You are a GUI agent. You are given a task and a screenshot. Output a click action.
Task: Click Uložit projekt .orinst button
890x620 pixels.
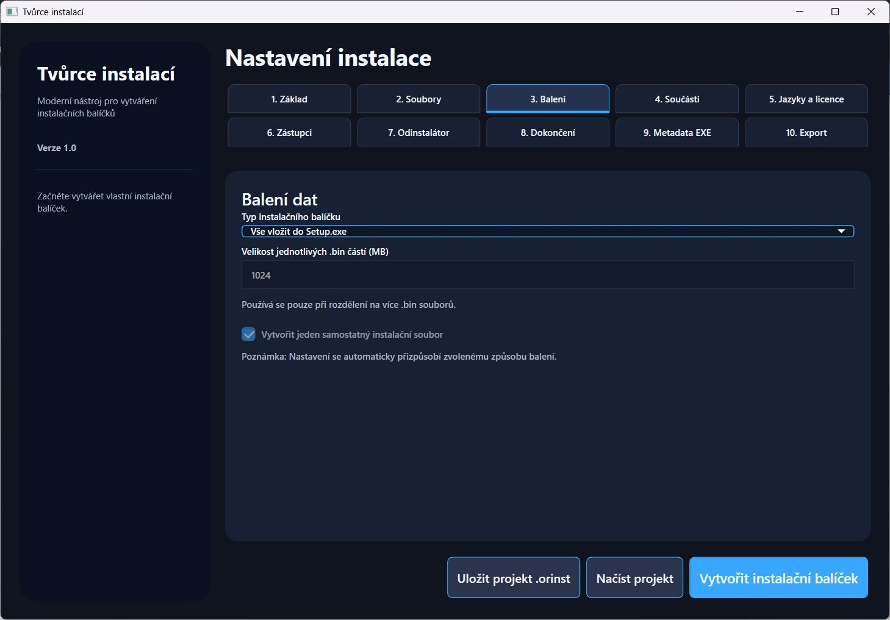[514, 578]
